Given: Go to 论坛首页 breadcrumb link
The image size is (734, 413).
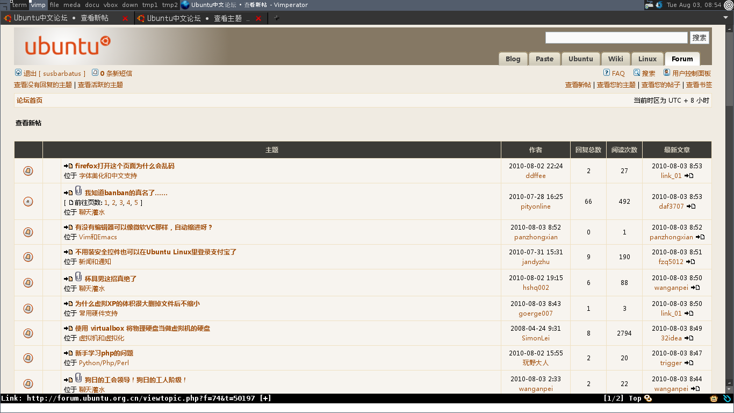Looking at the screenshot, I should 30,101.
